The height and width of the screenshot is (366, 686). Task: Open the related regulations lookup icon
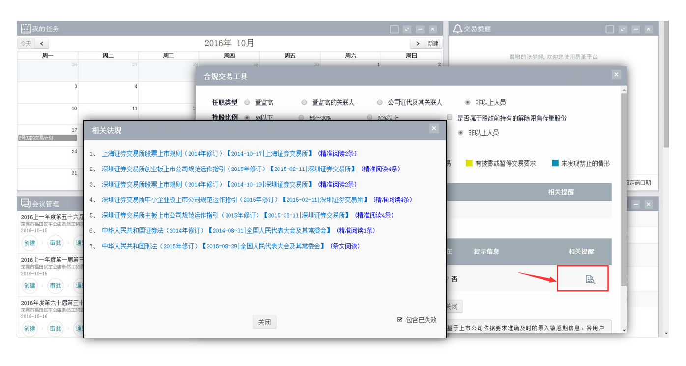pos(590,279)
